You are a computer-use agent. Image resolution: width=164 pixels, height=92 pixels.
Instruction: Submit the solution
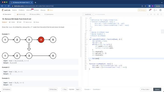pyautogui.click(x=157, y=89)
